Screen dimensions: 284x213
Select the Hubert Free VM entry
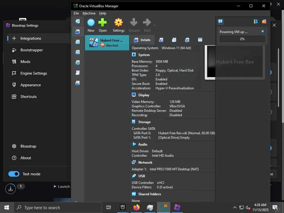(x=107, y=43)
